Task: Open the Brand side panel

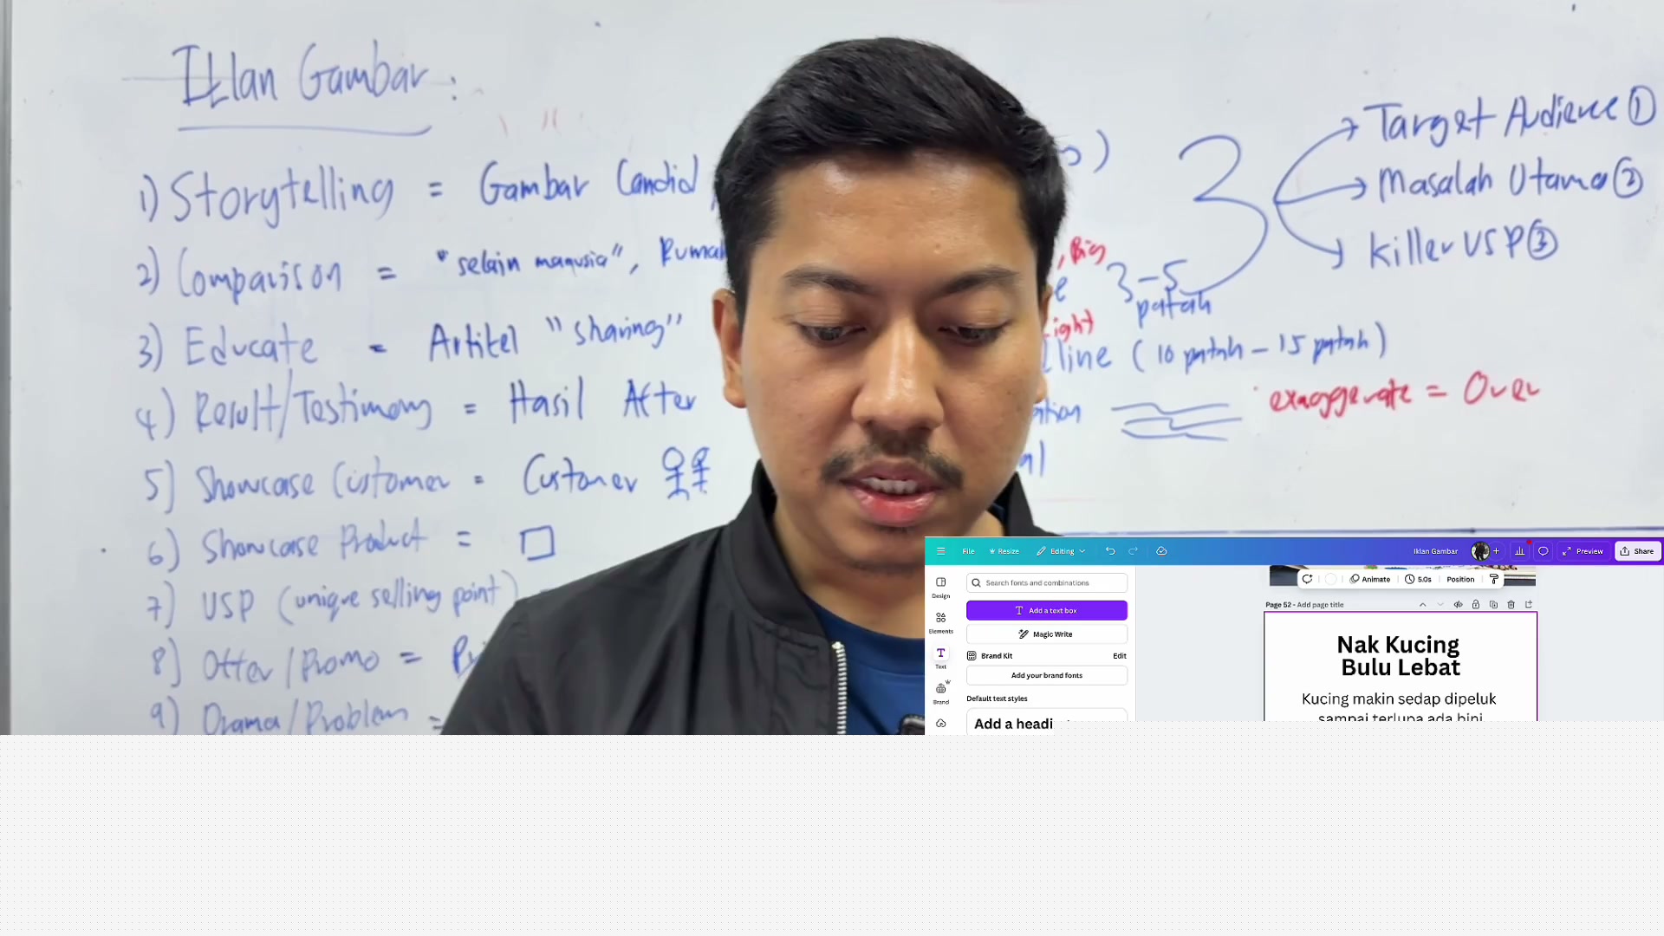Action: click(941, 692)
